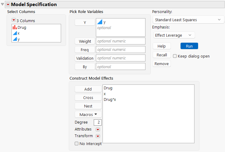The height and width of the screenshot is (152, 225).
Task: Collapse the Model Specification outline triangle
Action: tap(3, 4)
